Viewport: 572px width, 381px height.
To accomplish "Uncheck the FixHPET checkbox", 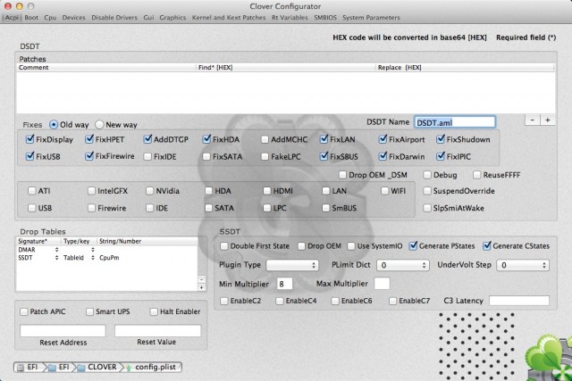I will [89, 139].
